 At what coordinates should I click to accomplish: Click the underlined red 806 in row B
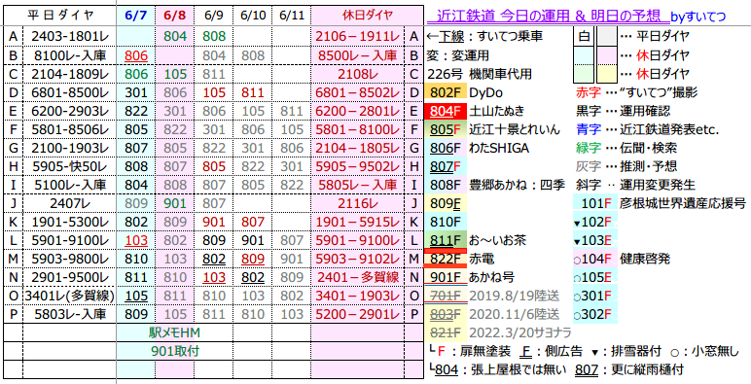coord(135,55)
